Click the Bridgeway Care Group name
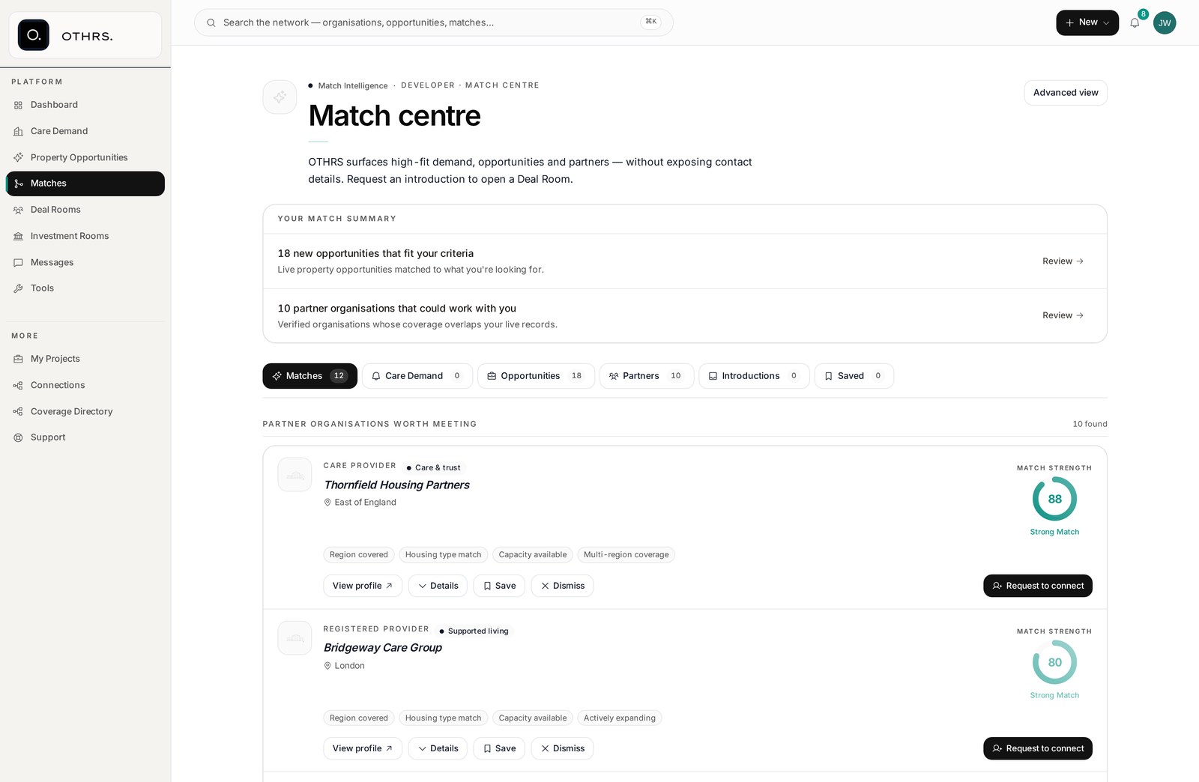The width and height of the screenshot is (1199, 782). click(x=383, y=648)
